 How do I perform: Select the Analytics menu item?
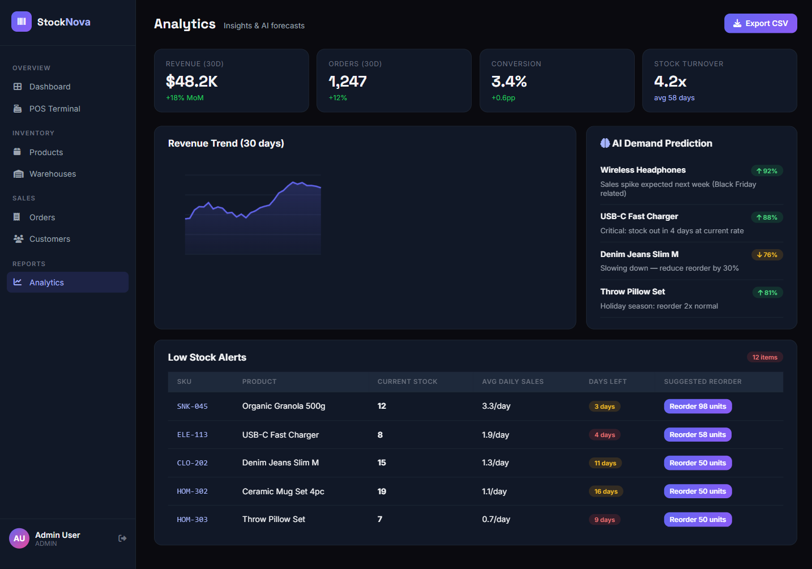67,282
